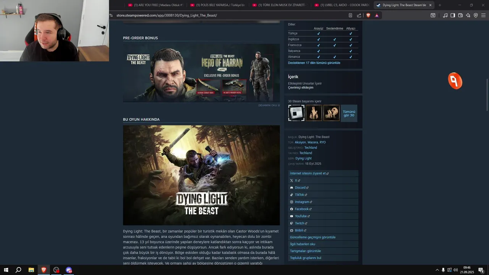Open the browser hamburger menu
This screenshot has width=489, height=275.
[x=483, y=15]
